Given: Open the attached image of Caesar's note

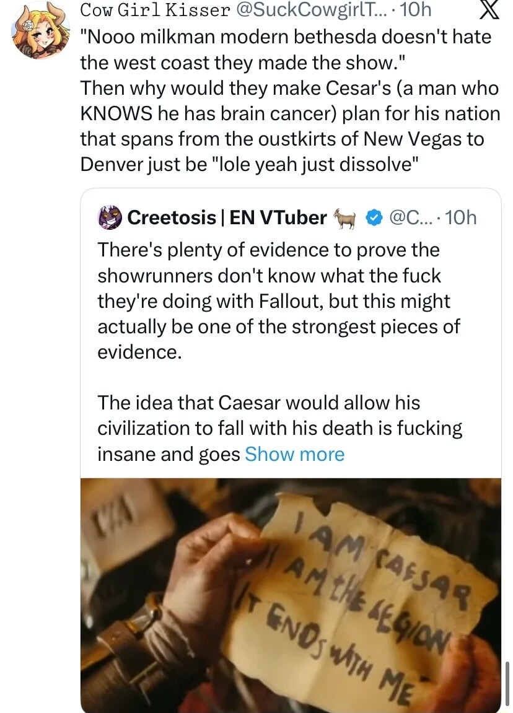Looking at the screenshot, I should (x=291, y=595).
